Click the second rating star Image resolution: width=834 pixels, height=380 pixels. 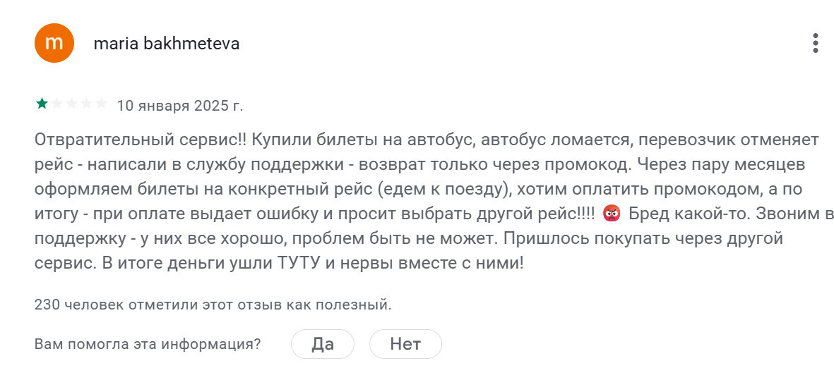57,104
